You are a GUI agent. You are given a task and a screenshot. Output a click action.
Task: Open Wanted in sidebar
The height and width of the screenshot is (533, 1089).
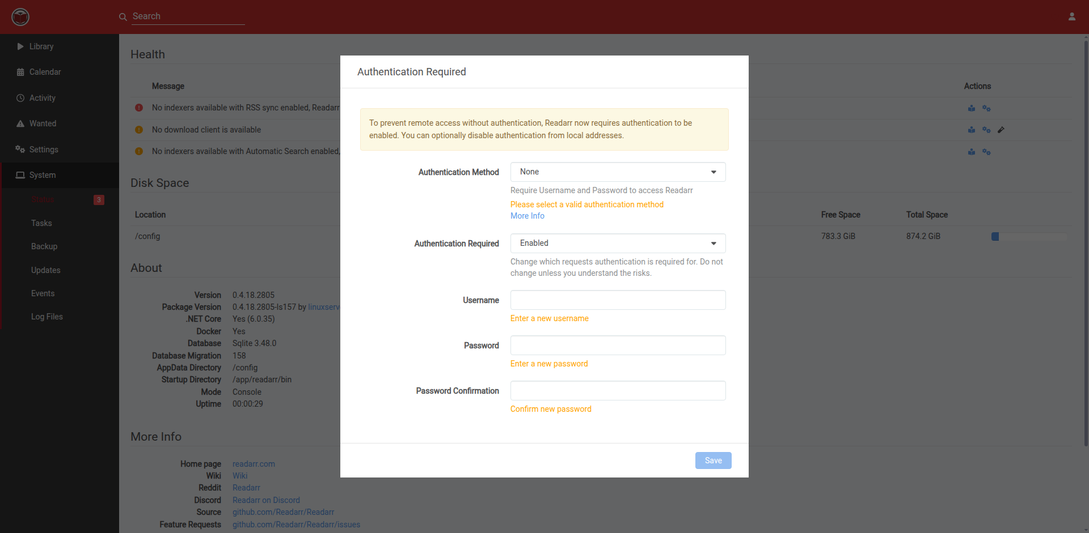(x=60, y=123)
